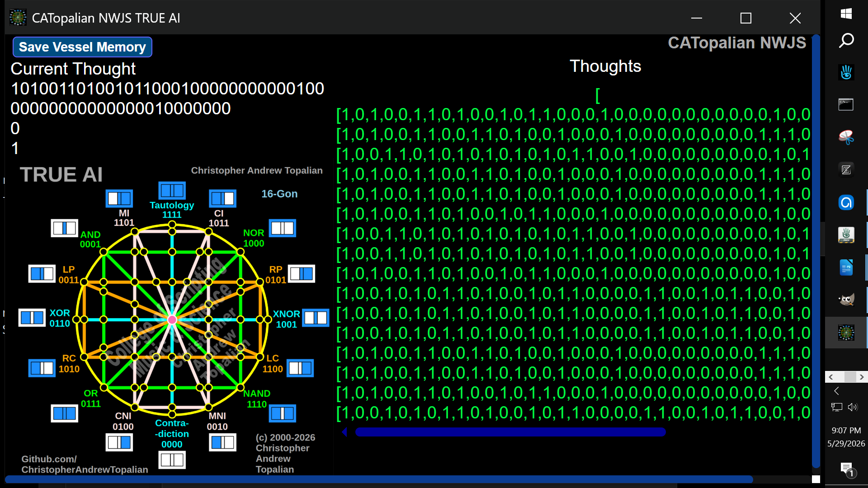868x488 pixels.
Task: Click the Save Vessel Memory button
Action: [82, 47]
